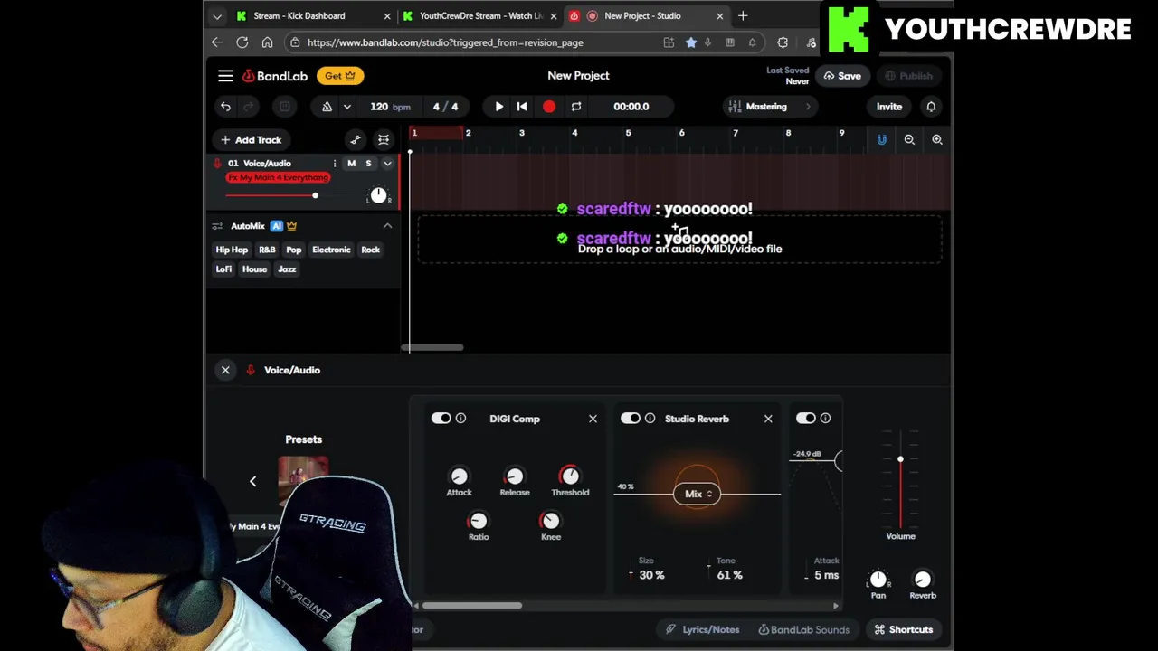Screen dimensions: 1158x651
Task: Start playback with the play button
Action: [x=498, y=107]
